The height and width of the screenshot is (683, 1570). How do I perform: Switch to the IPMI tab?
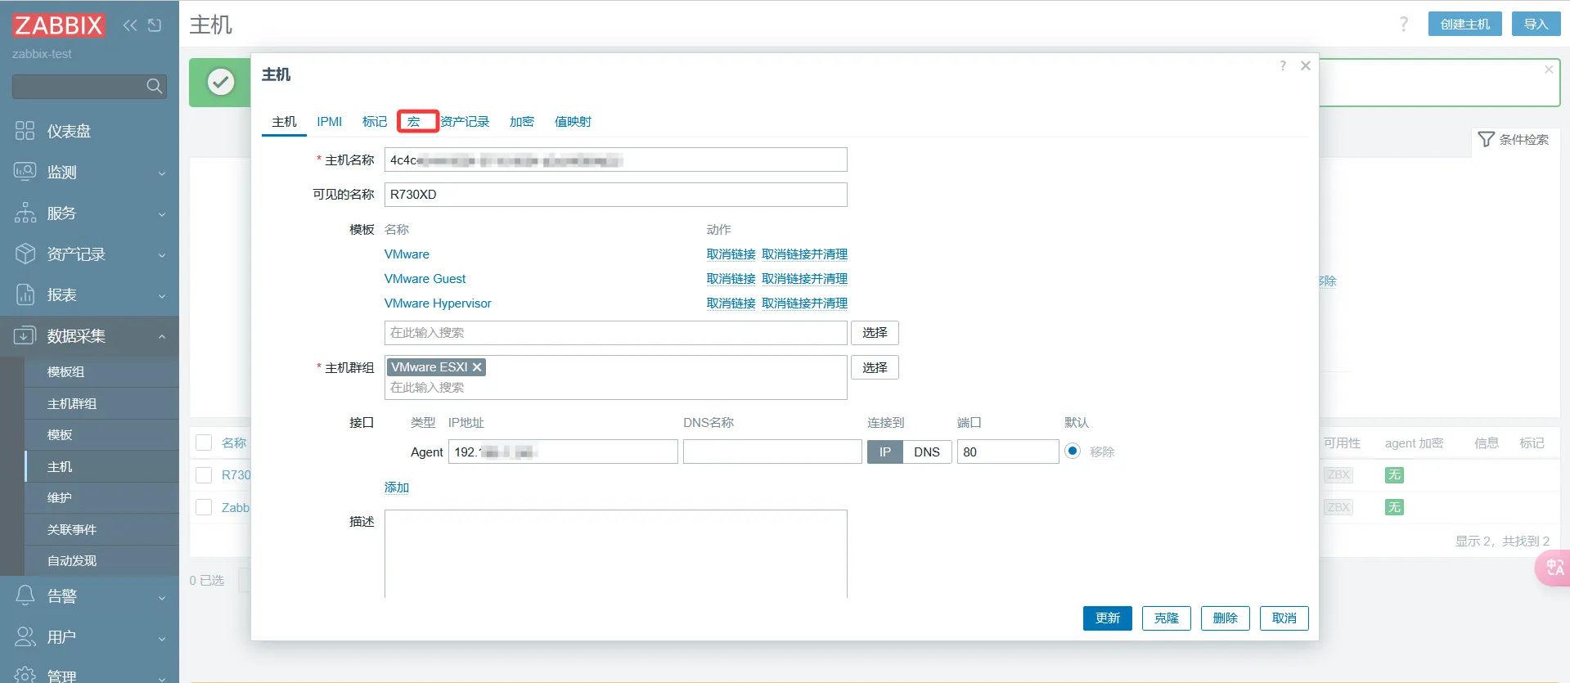click(x=330, y=122)
